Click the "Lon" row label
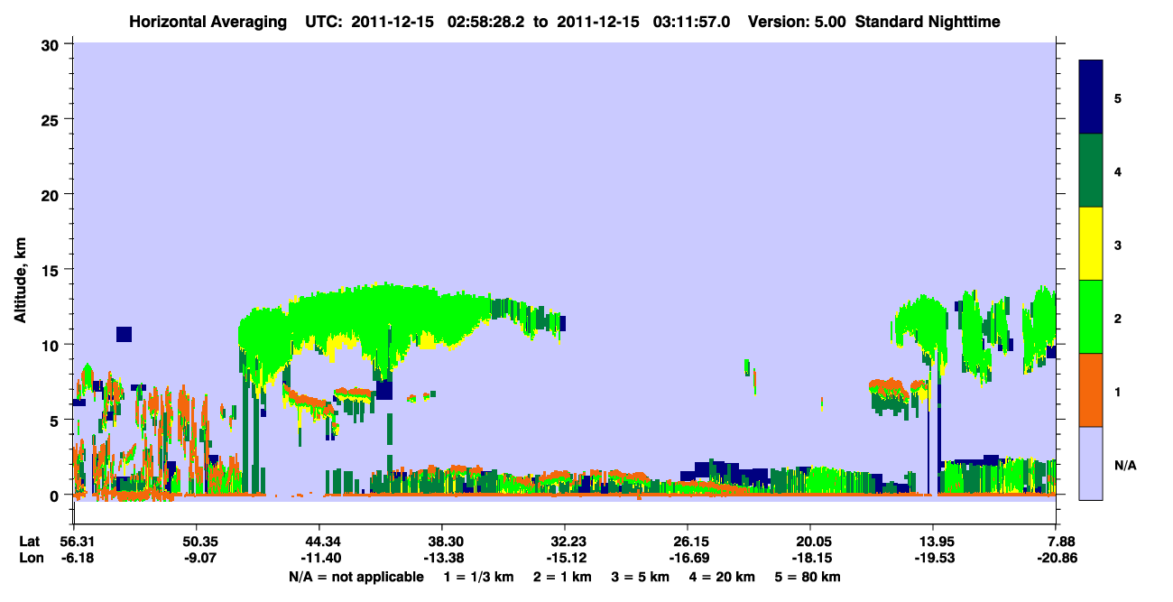This screenshot has width=1173, height=602. (31, 558)
